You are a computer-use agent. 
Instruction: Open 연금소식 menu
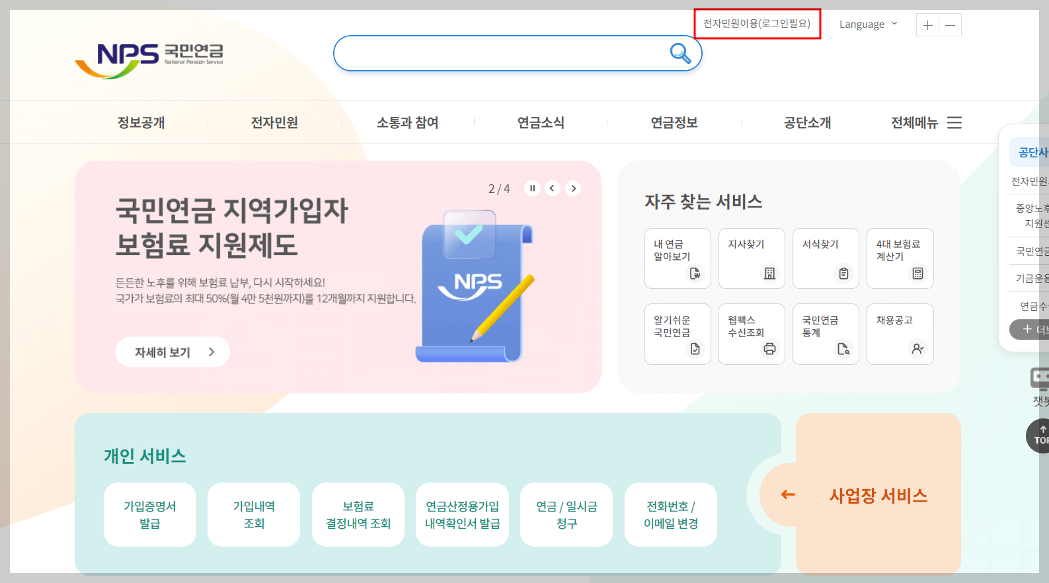coord(541,122)
